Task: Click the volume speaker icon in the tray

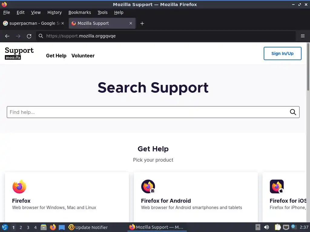Action: coord(266,227)
